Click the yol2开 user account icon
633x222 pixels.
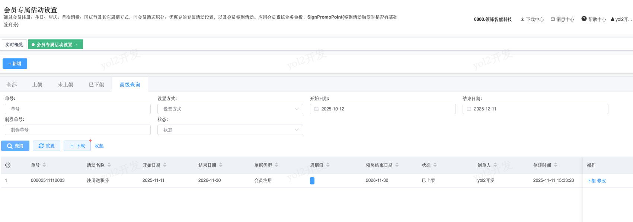tap(613, 19)
